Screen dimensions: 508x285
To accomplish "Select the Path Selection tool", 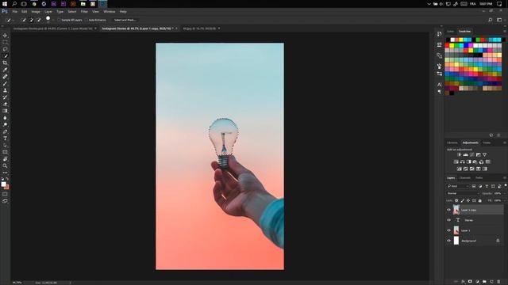I will click(5, 145).
